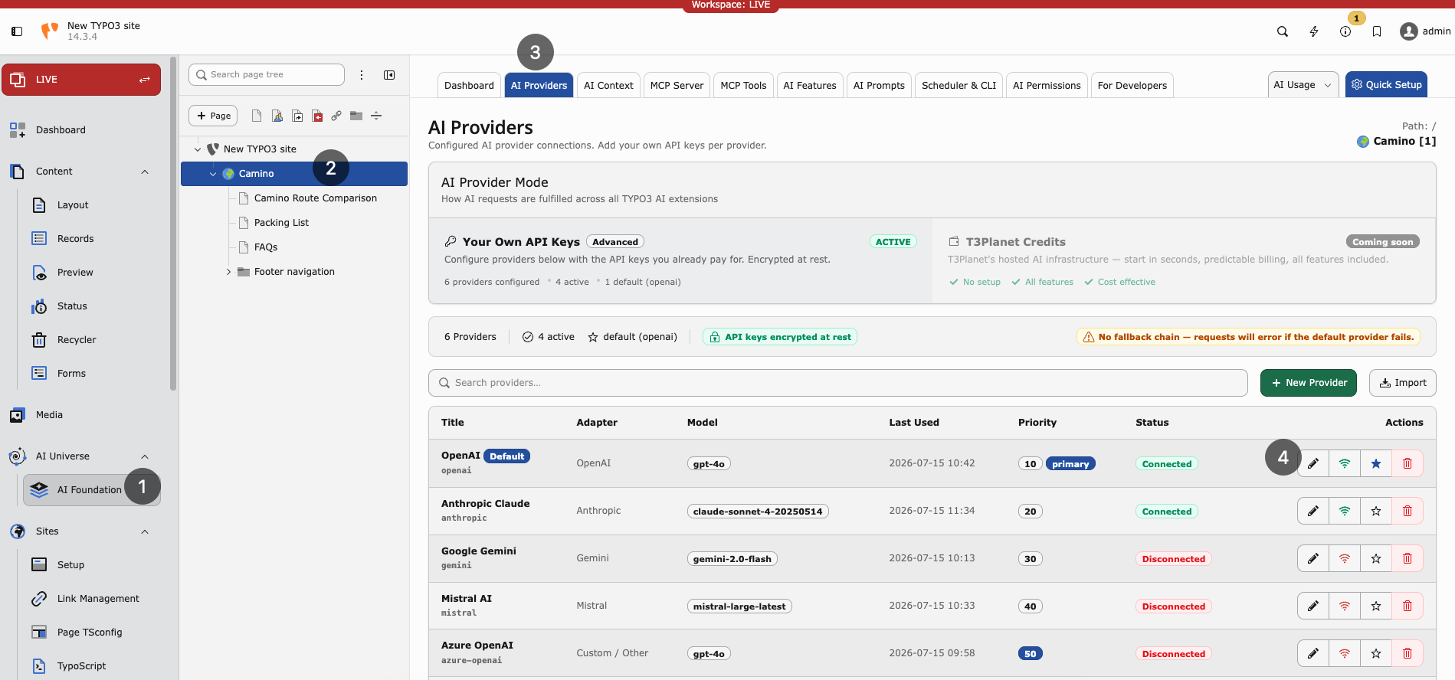Switch to the AI Context tab
This screenshot has height=680, width=1455.
click(608, 86)
